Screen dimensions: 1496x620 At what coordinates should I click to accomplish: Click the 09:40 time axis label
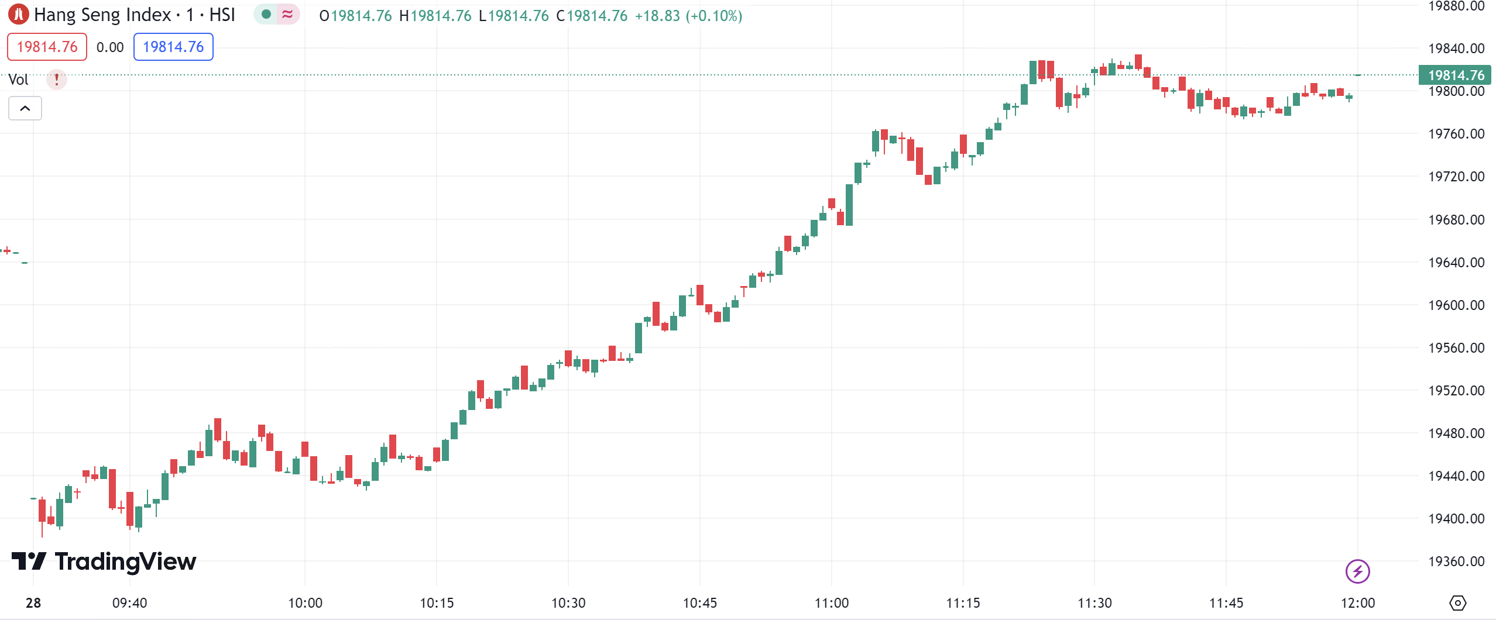coord(130,603)
